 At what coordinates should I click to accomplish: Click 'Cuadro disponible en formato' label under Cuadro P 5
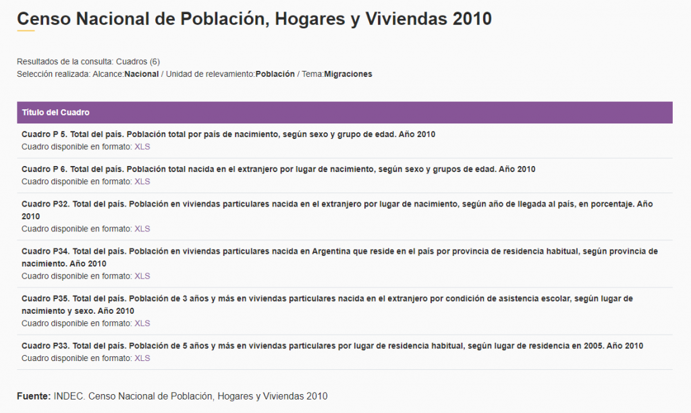tap(77, 146)
